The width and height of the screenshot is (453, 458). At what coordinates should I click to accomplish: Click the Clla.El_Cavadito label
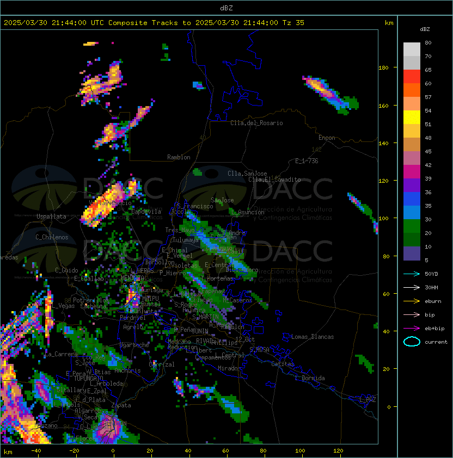pos(274,180)
